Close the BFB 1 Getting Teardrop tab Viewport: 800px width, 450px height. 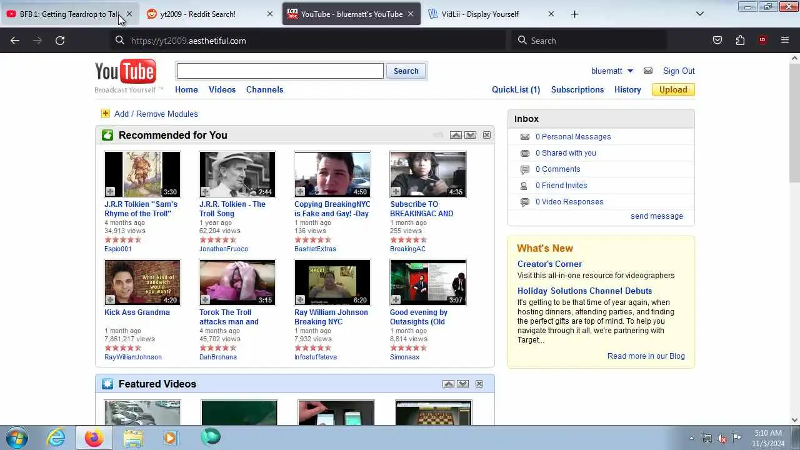[x=129, y=14]
